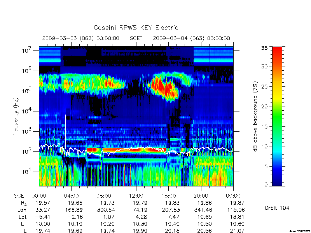The width and height of the screenshot is (311, 233).
Task: Click the rainbow color bar legend
Action: coord(277,116)
